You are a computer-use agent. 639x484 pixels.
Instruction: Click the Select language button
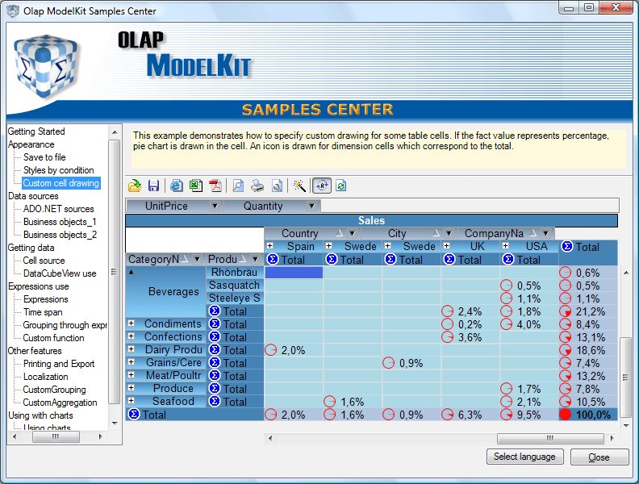point(525,457)
